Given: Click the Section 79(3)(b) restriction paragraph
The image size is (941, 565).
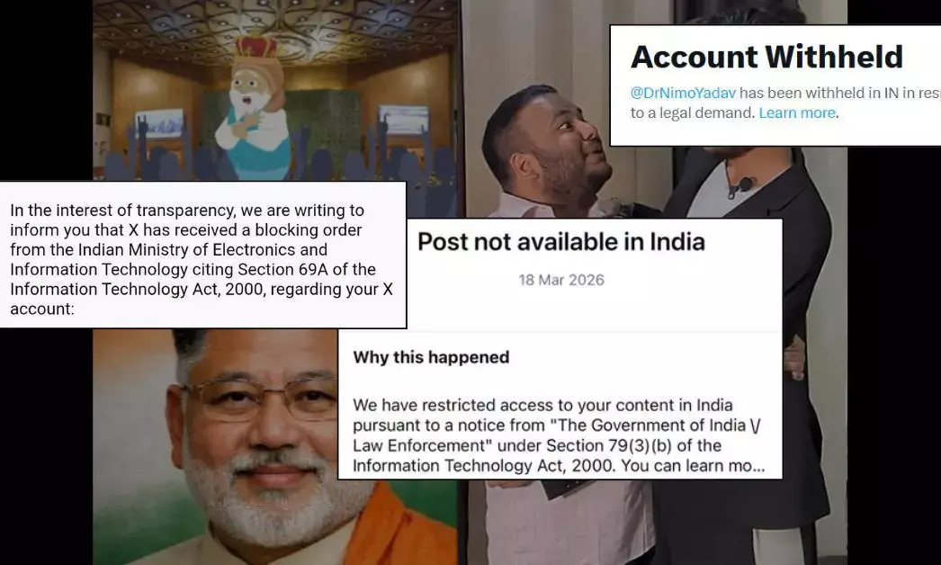Looking at the screenshot, I should [x=558, y=435].
